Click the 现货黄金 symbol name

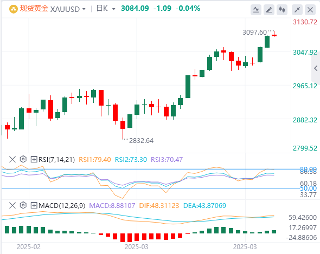tap(34, 9)
